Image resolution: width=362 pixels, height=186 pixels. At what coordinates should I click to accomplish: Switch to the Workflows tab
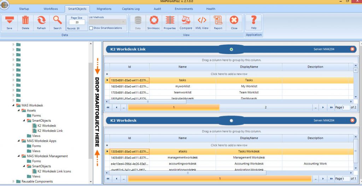tap(51, 9)
